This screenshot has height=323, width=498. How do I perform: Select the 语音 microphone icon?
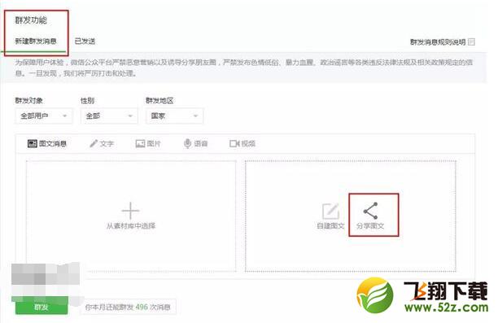(x=187, y=143)
